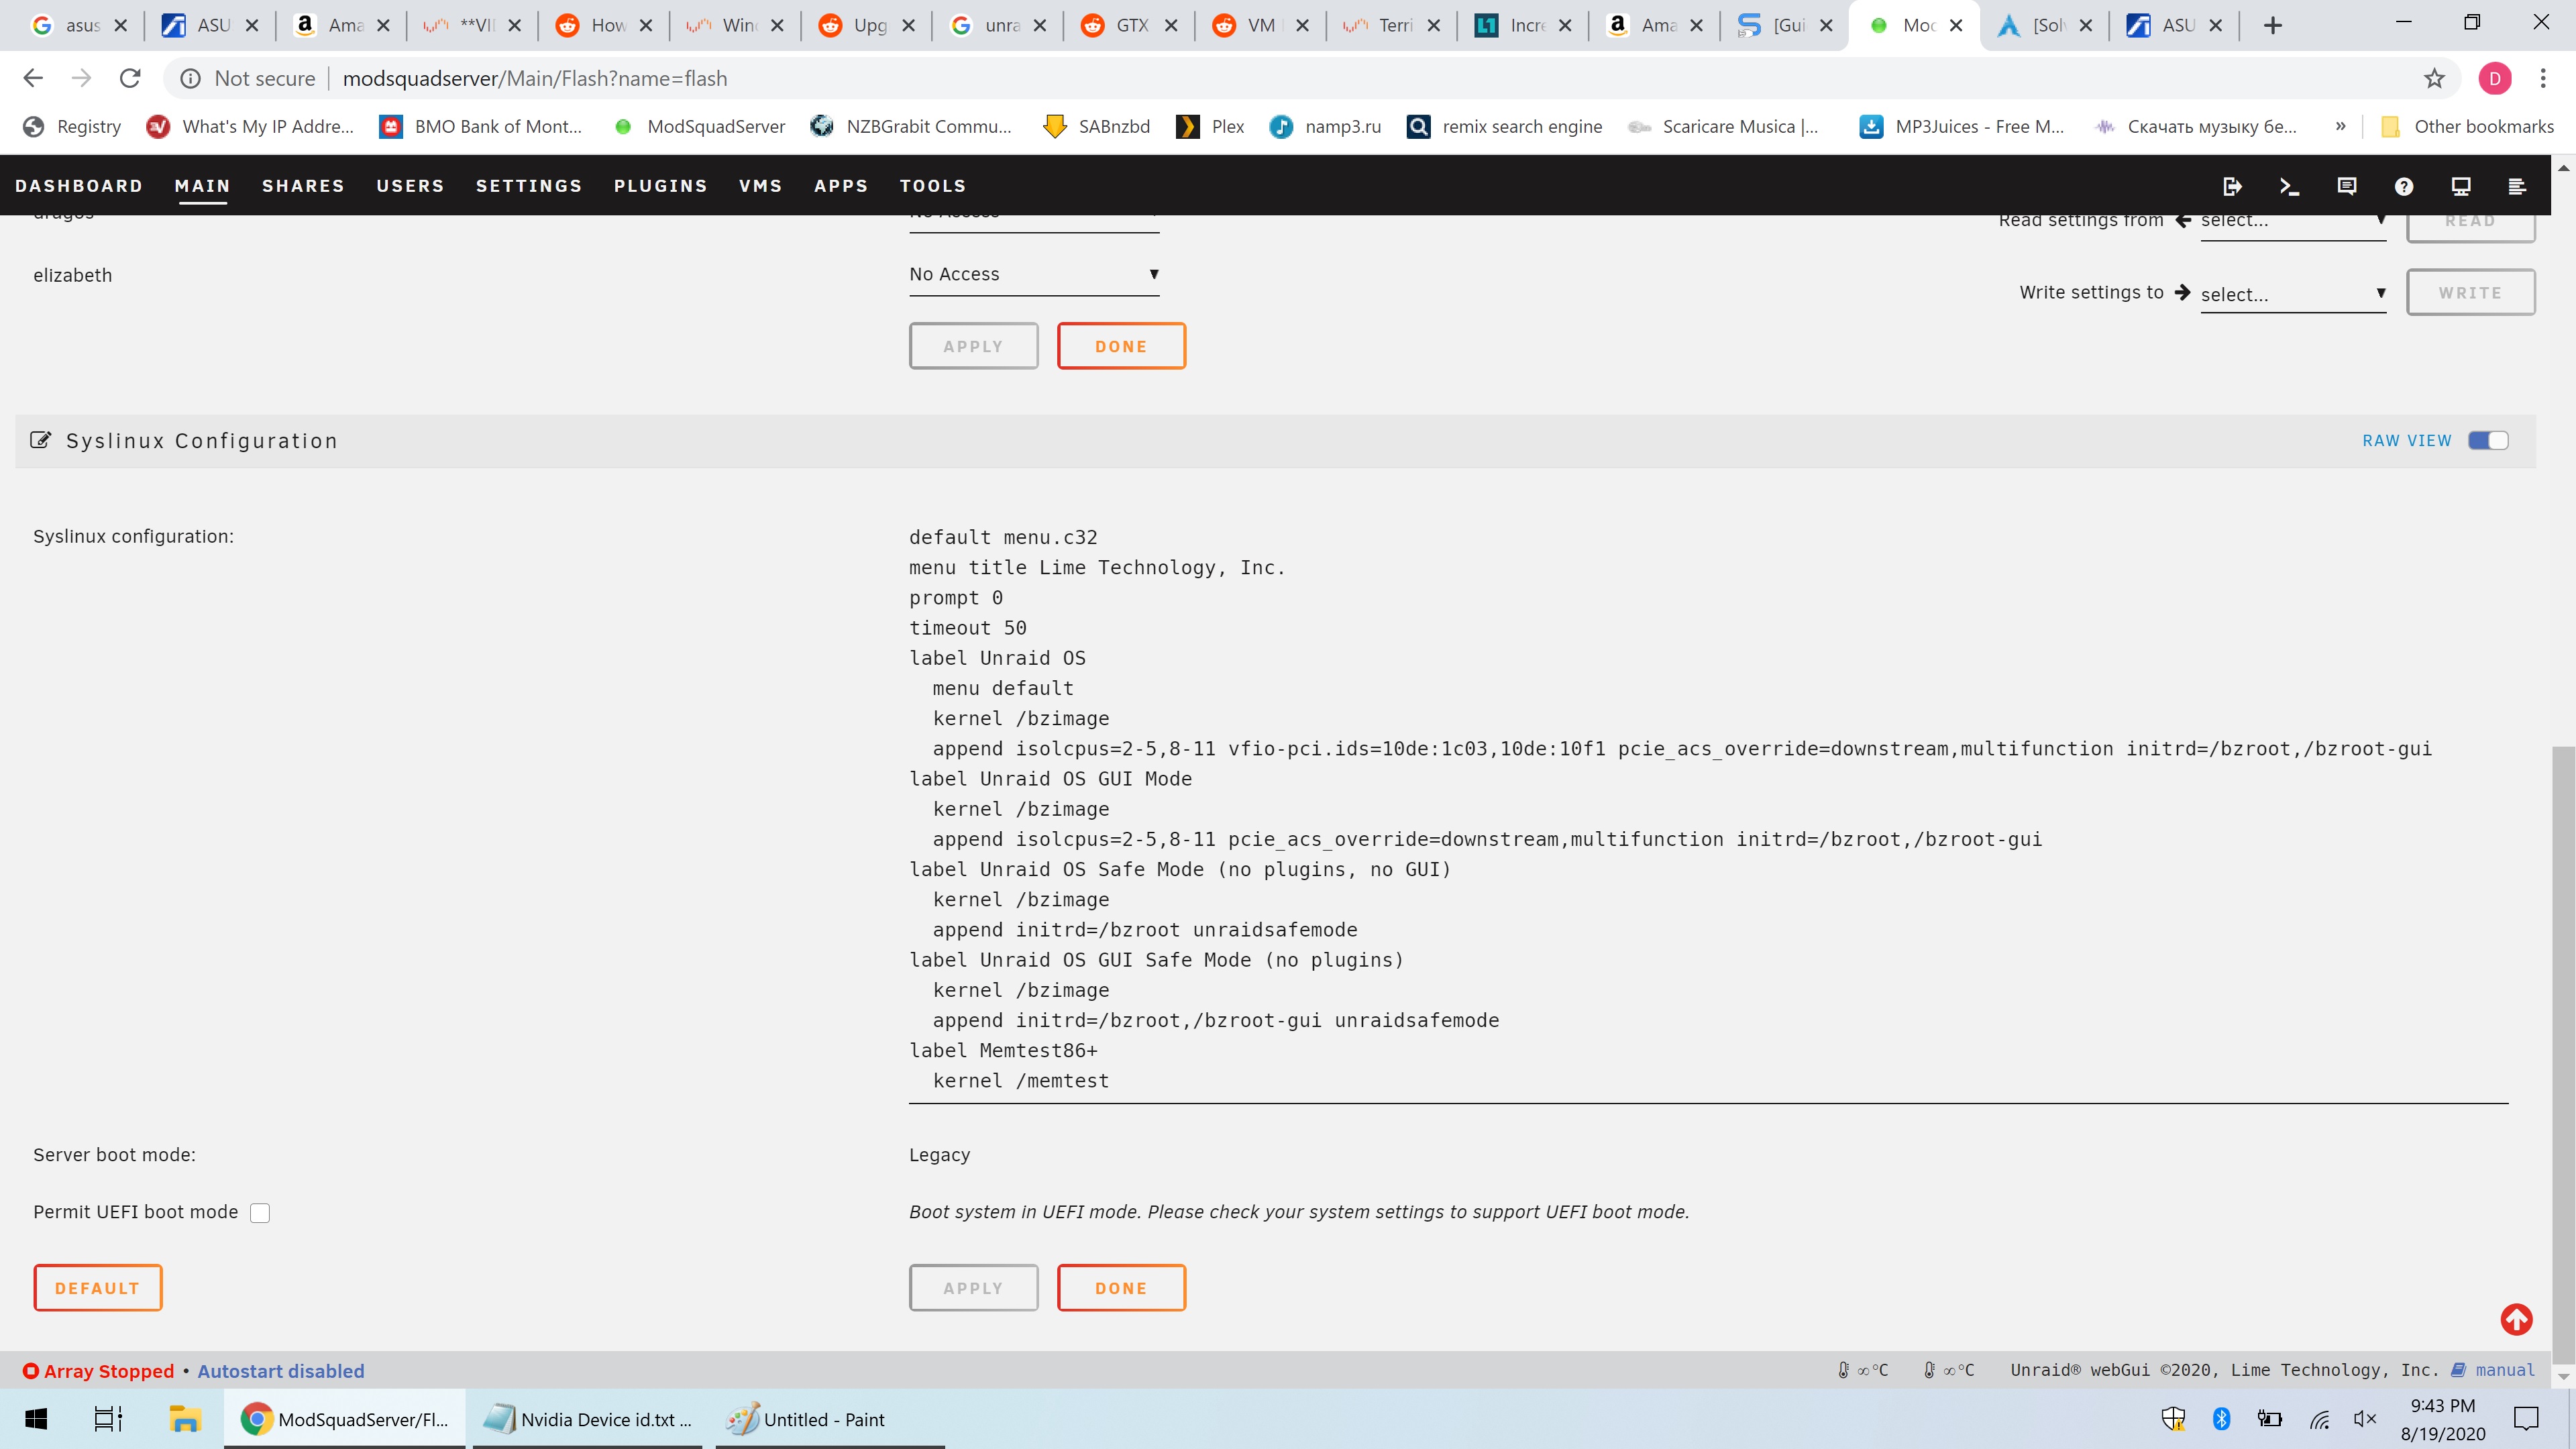
Task: Enable Permit UEFI boot mode checkbox
Action: [x=260, y=1213]
